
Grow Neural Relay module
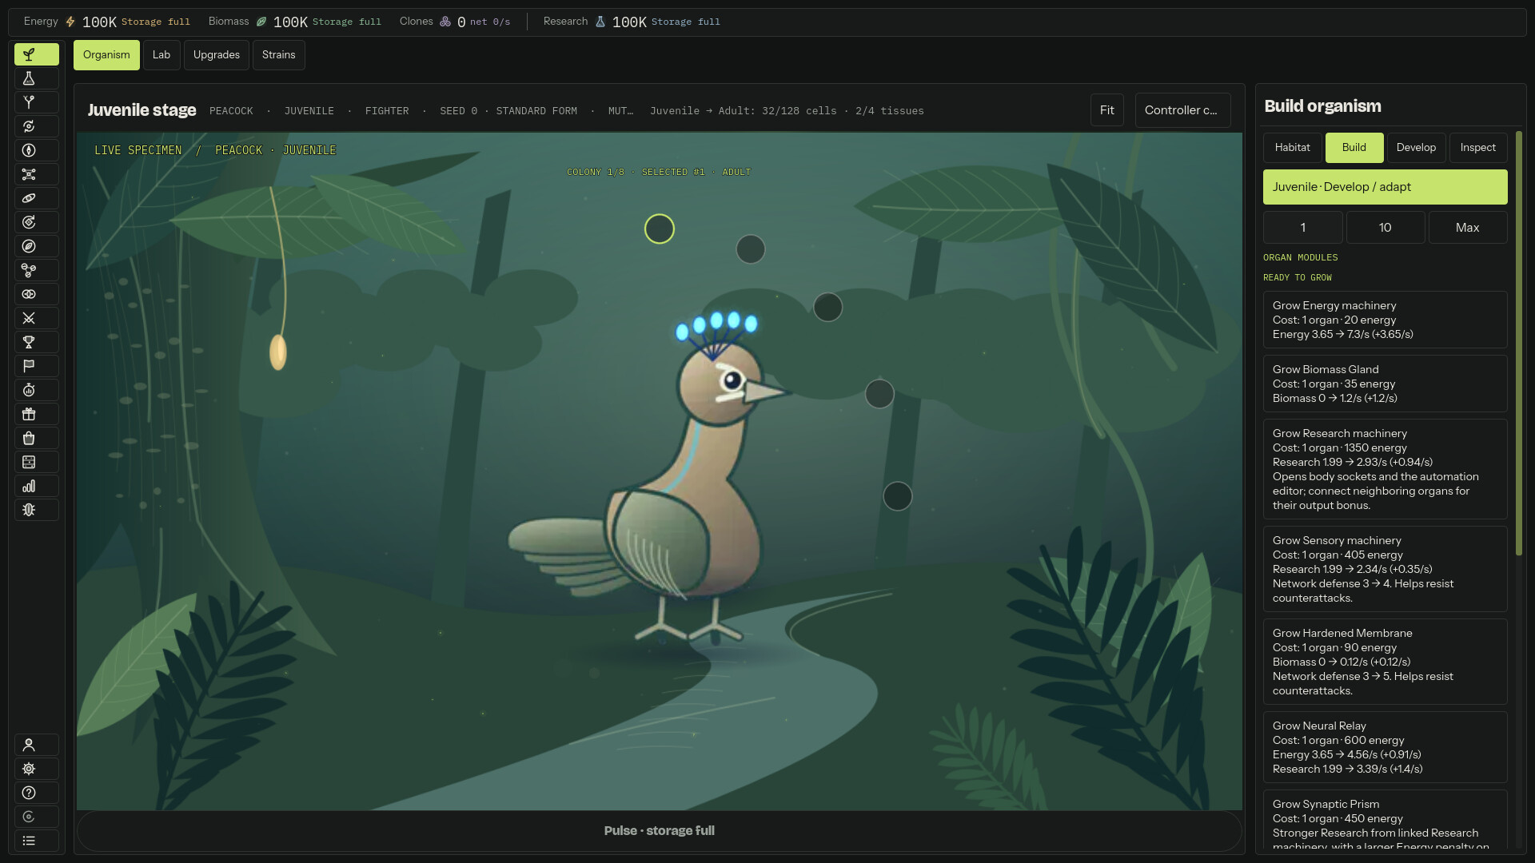1385,747
